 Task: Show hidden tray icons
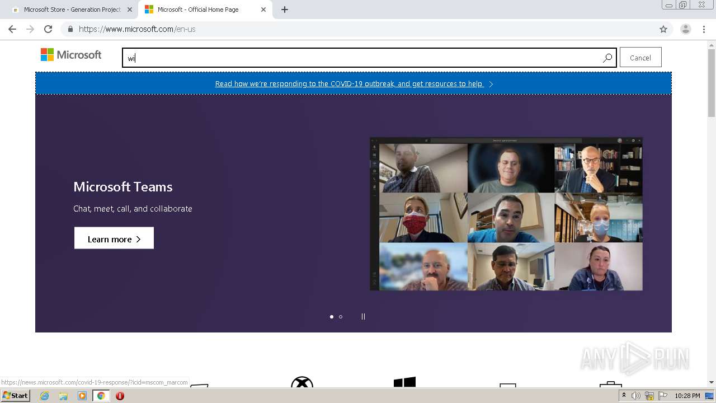click(624, 396)
